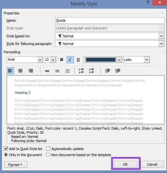Image resolution: width=167 pixels, height=173 pixels.
Task: Select Align Left paragraph alignment
Action: (10, 71)
